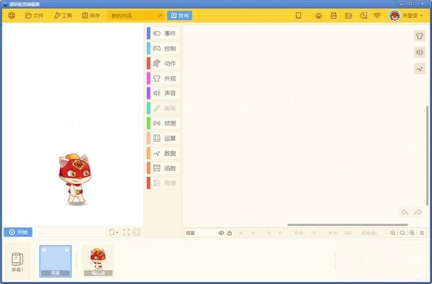The height and width of the screenshot is (284, 432).
Task: Click the user avatar picture
Action: coord(395,16)
